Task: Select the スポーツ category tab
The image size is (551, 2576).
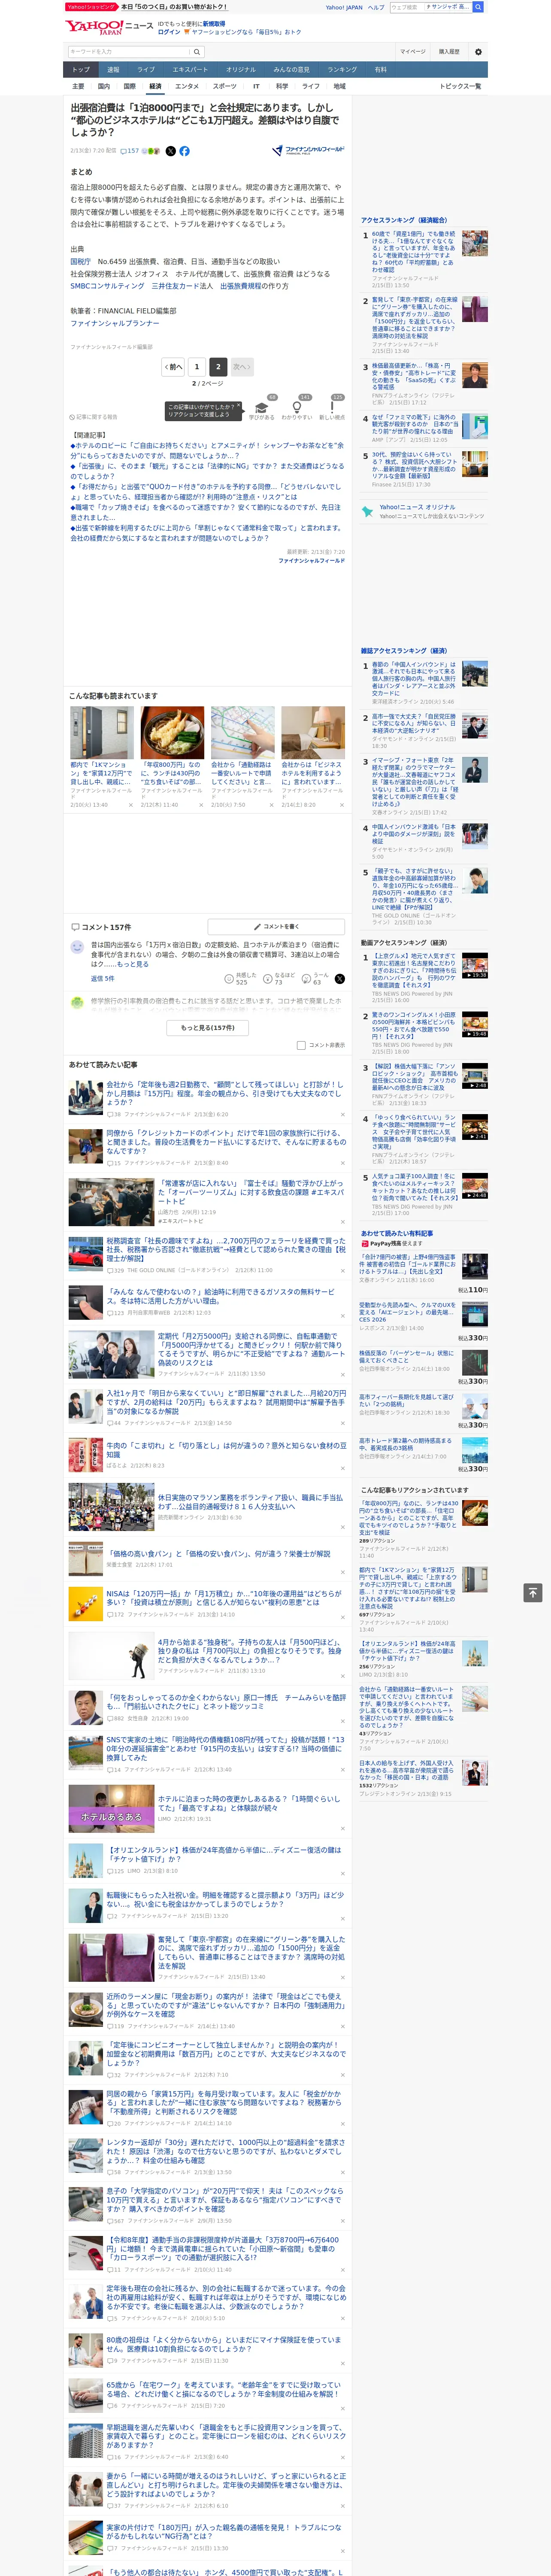Action: tap(225, 86)
